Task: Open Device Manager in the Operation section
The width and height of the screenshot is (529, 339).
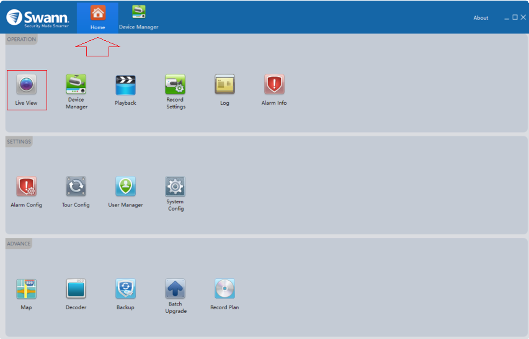Action: coord(76,84)
